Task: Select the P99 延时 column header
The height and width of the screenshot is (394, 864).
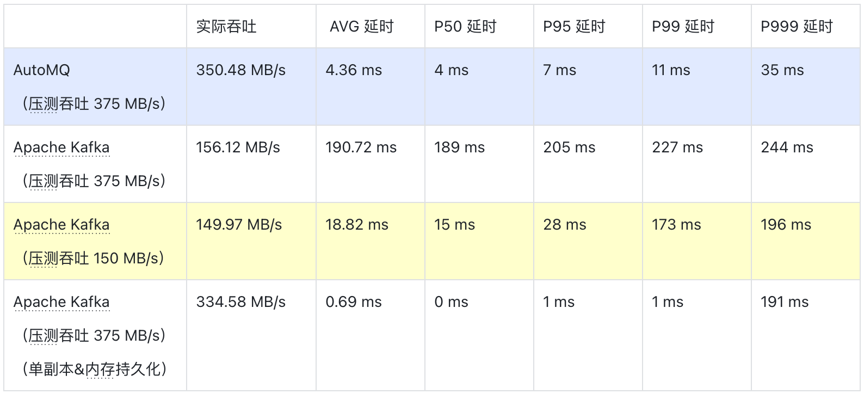Action: pyautogui.click(x=683, y=27)
